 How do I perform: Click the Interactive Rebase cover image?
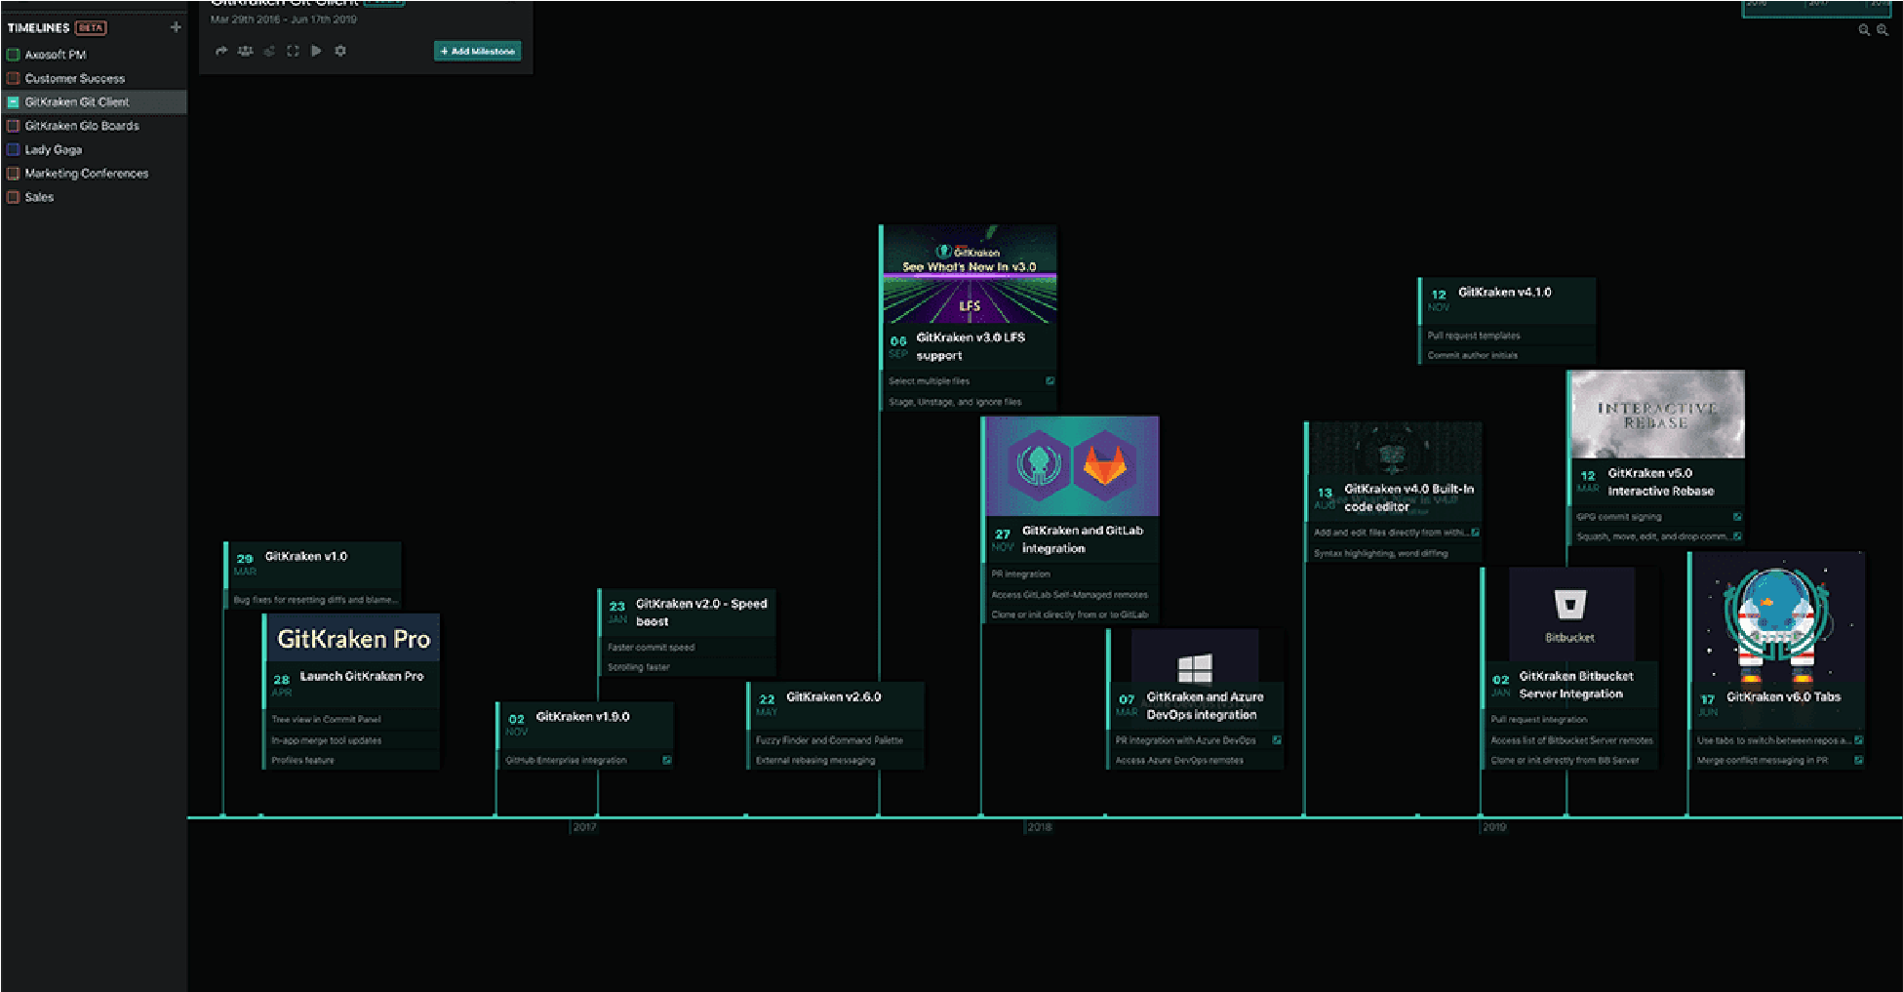pyautogui.click(x=1657, y=415)
